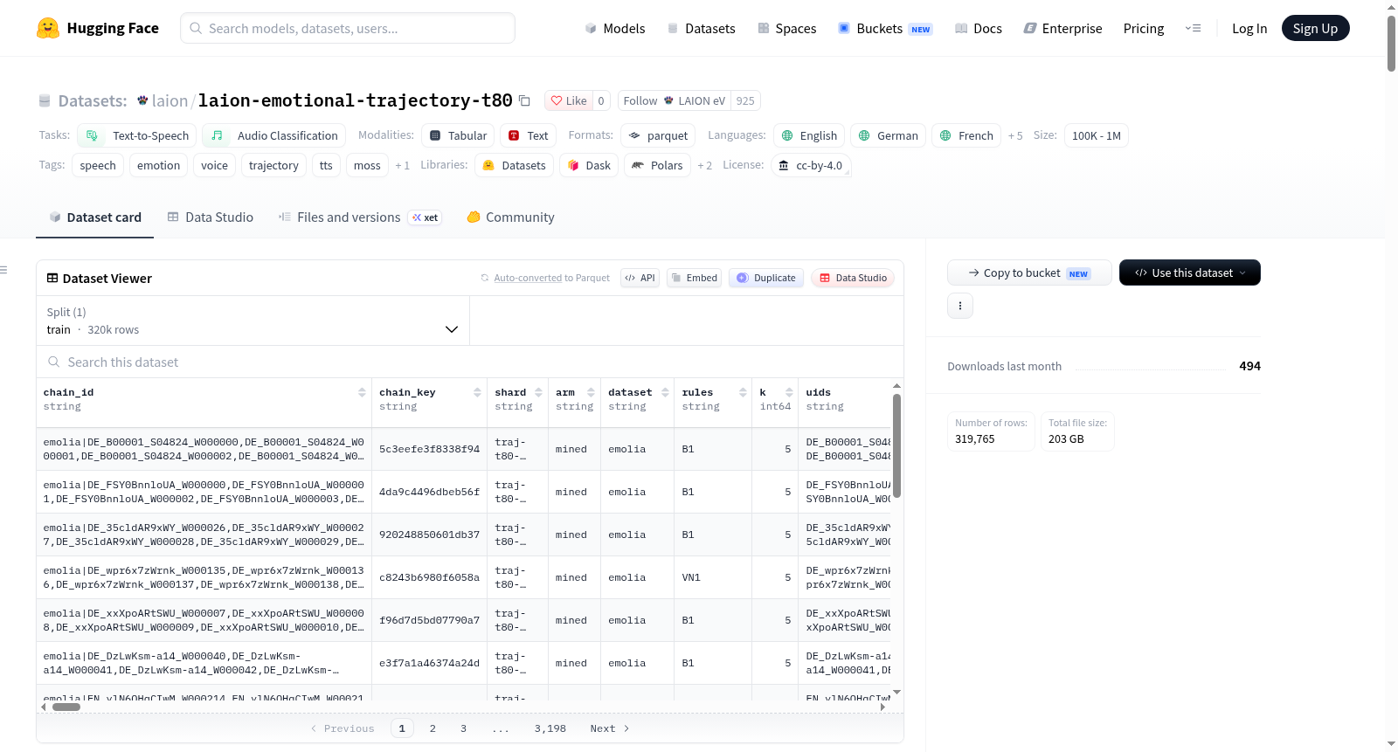The width and height of the screenshot is (1398, 752).
Task: Click the Text-to-Speech task tag
Action: [136, 135]
